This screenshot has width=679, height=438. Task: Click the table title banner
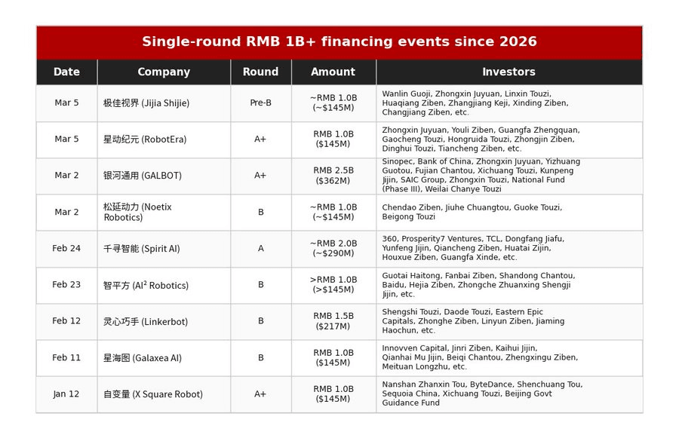pyautogui.click(x=339, y=42)
